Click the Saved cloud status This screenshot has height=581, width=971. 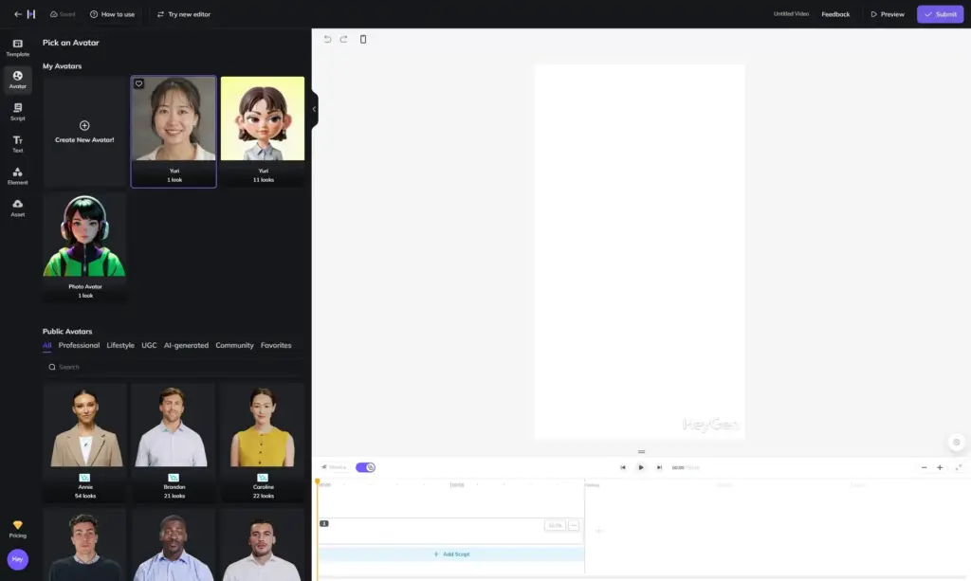[x=63, y=13]
